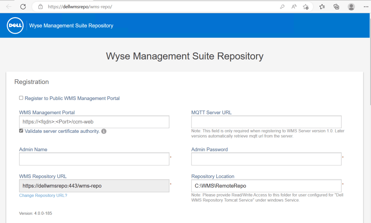
Task: Click the site lock icon in address bar
Action: [x=41, y=7]
